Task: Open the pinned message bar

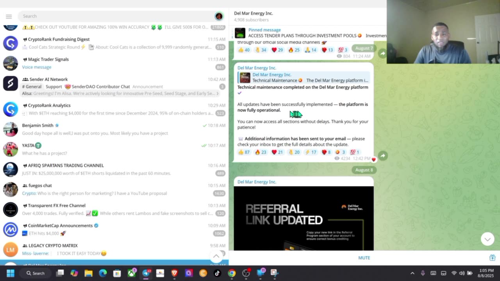Action: 309,33
